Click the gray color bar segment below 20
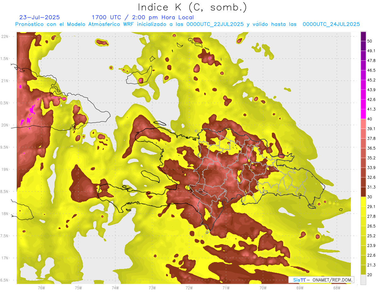Screen dimensions: 378x292 click(364, 280)
